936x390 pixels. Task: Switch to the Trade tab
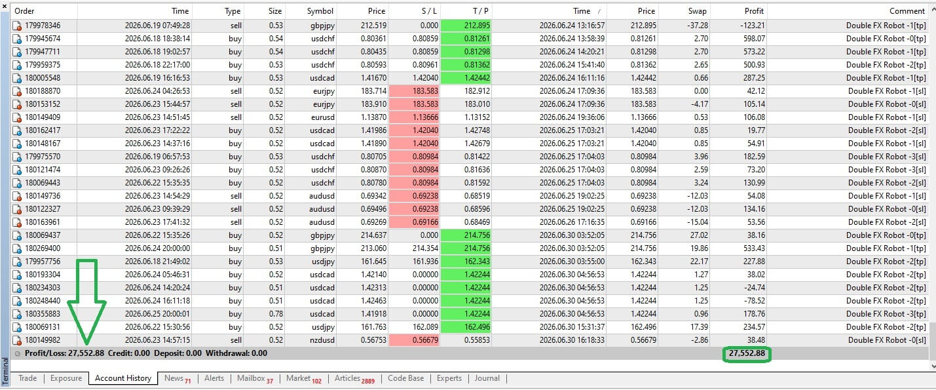point(28,378)
